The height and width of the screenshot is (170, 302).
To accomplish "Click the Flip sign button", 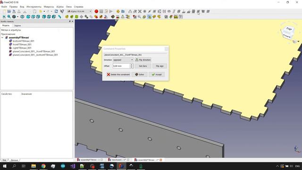I will 159,66.
